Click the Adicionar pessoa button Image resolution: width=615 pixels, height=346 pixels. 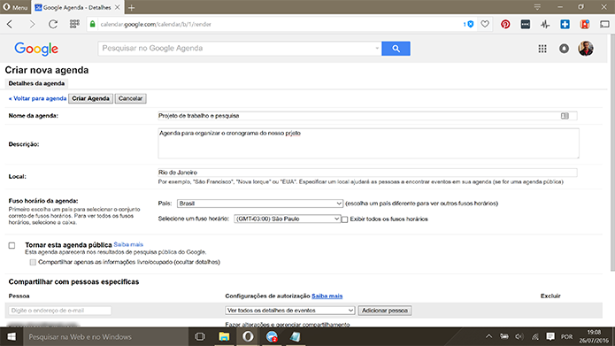(x=385, y=311)
